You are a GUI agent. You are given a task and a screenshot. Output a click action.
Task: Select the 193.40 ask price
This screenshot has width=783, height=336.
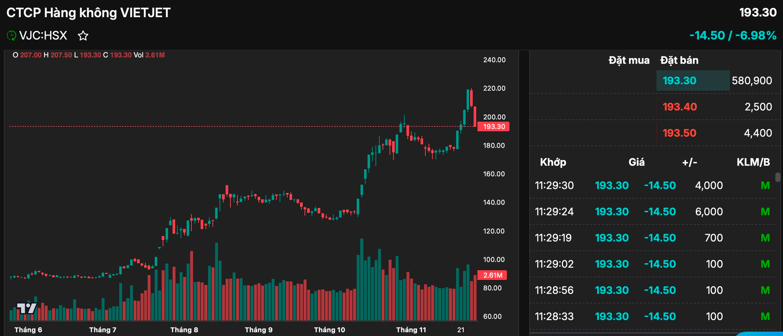[x=679, y=107]
